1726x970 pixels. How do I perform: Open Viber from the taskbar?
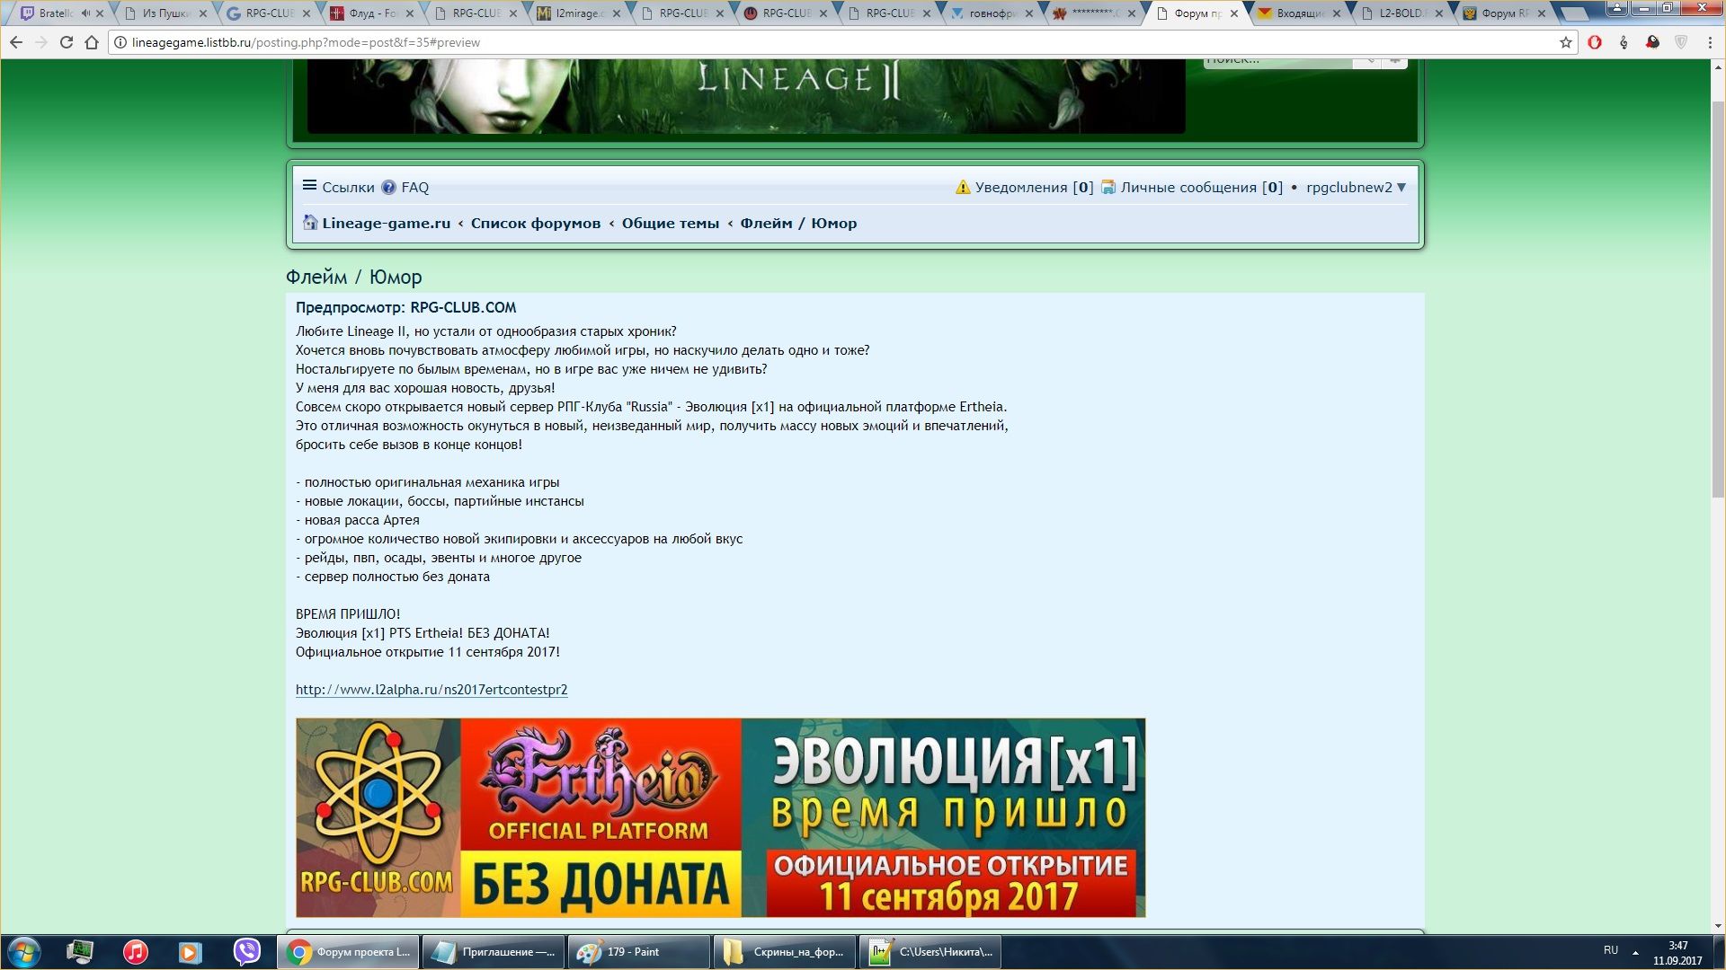(x=246, y=952)
